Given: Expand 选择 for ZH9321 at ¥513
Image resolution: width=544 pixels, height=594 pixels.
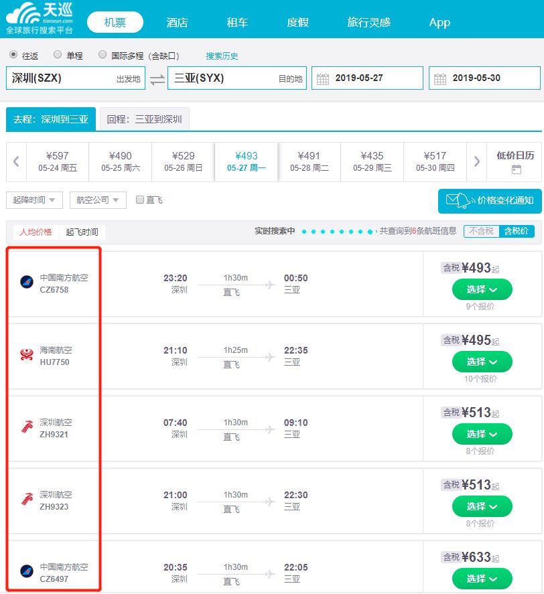Looking at the screenshot, I should (x=482, y=434).
